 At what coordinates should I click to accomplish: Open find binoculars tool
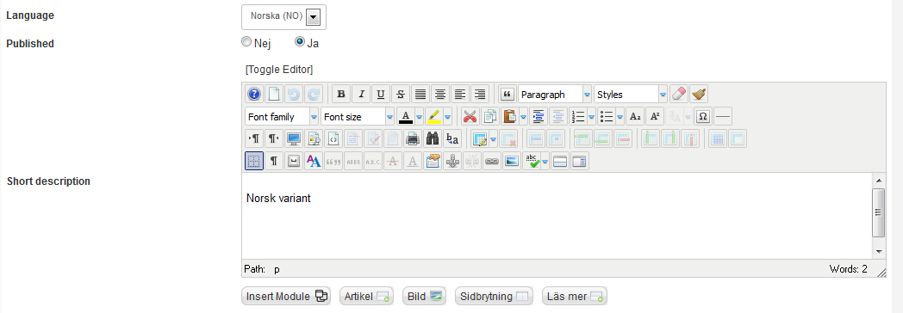click(x=433, y=138)
